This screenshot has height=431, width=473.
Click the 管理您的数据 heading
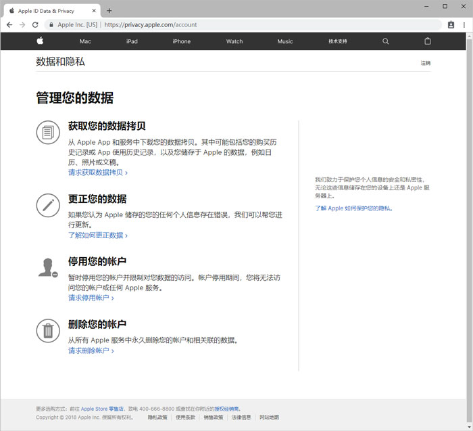[x=75, y=98]
